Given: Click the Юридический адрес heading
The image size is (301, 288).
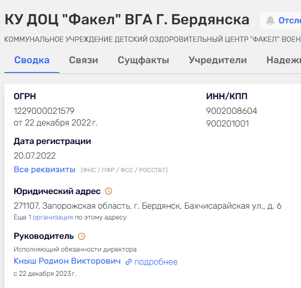Looking at the screenshot, I should pos(57,191).
